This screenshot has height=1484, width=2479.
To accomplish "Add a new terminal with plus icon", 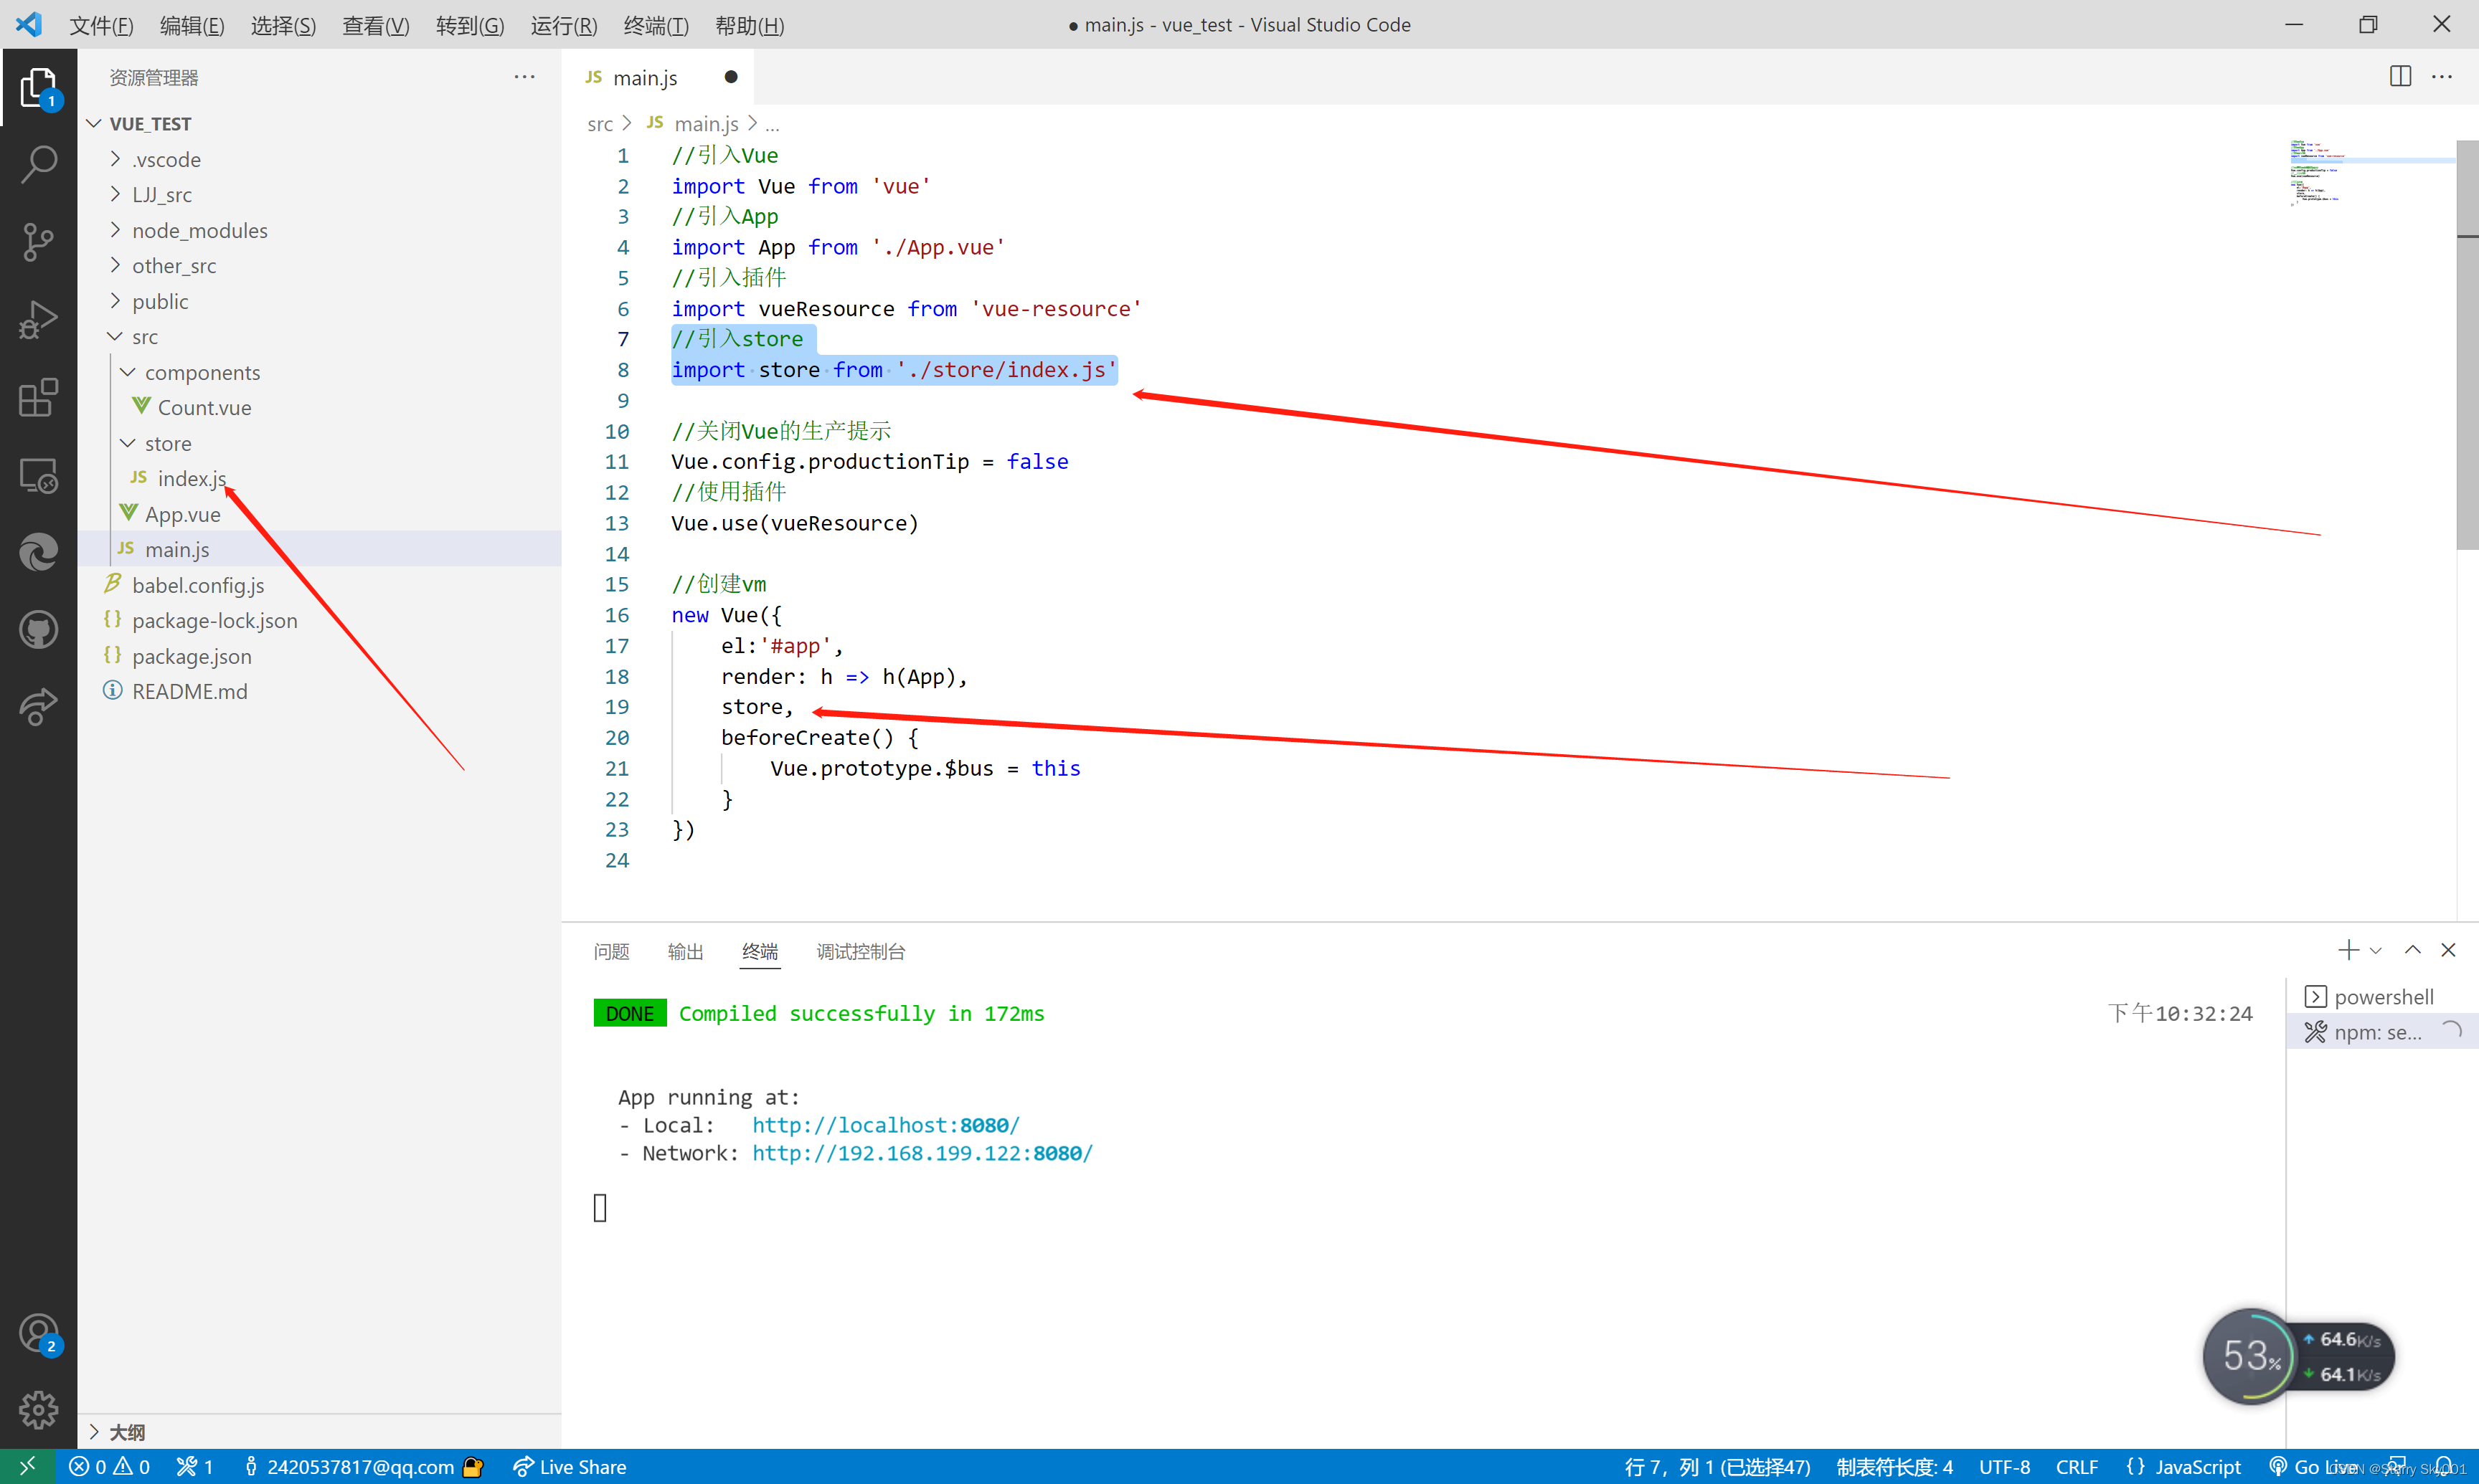I will coord(2348,950).
